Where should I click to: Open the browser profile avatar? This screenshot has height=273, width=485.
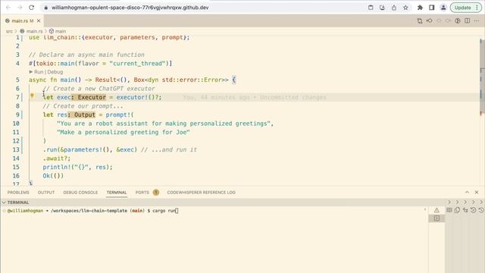[x=443, y=8]
